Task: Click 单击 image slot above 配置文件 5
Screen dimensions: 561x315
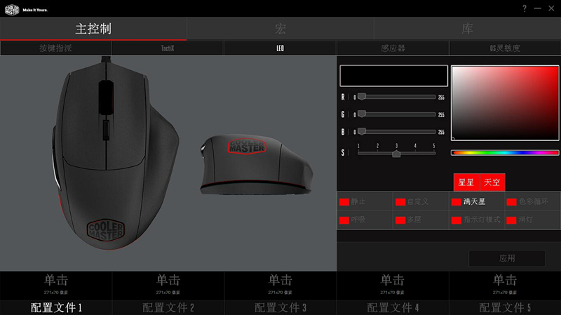Action: coord(505,286)
